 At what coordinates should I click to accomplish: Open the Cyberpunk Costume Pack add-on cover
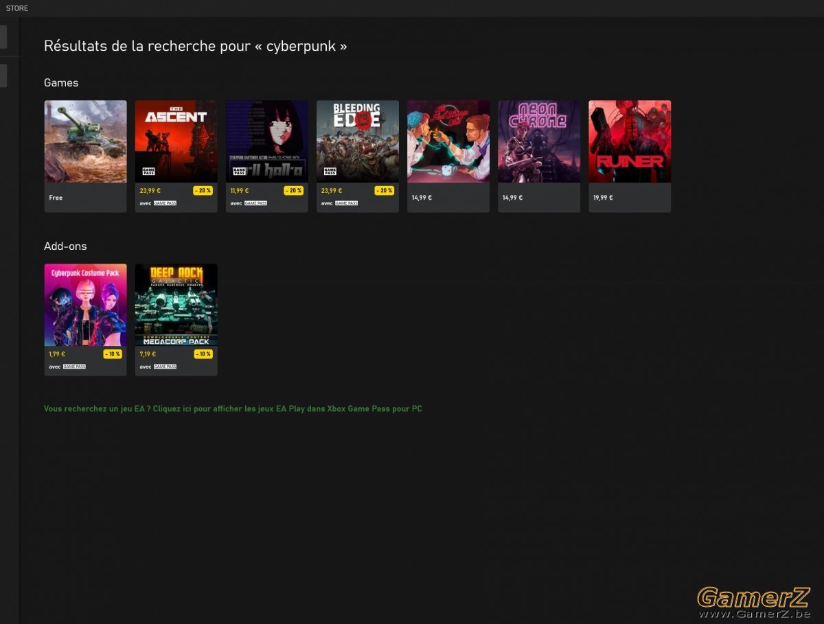pos(86,305)
